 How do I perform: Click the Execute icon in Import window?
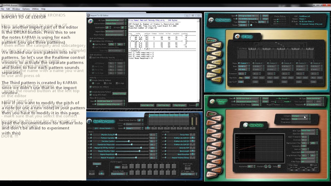pyautogui.click(x=198, y=105)
